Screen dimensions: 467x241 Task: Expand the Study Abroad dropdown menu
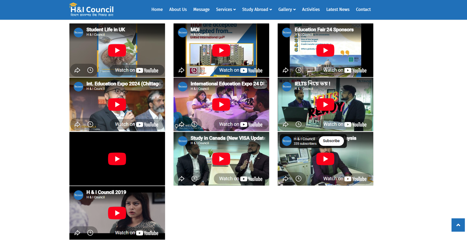tap(257, 10)
